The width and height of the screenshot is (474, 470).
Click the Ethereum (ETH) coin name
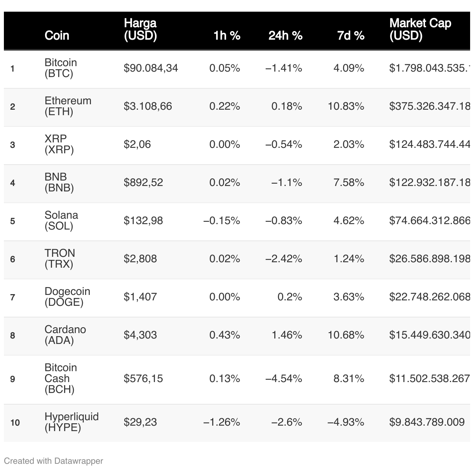coord(68,106)
